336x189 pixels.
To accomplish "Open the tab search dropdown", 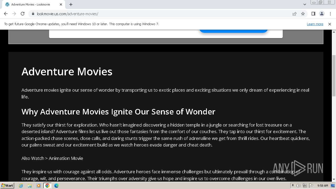I will (x=304, y=4).
